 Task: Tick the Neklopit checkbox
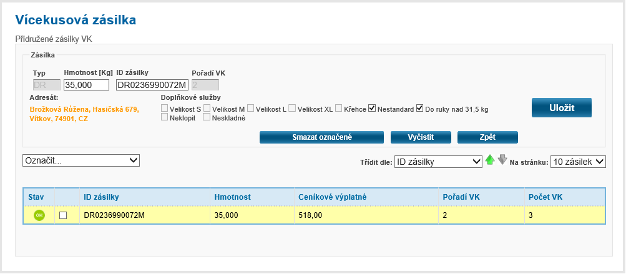coord(165,117)
